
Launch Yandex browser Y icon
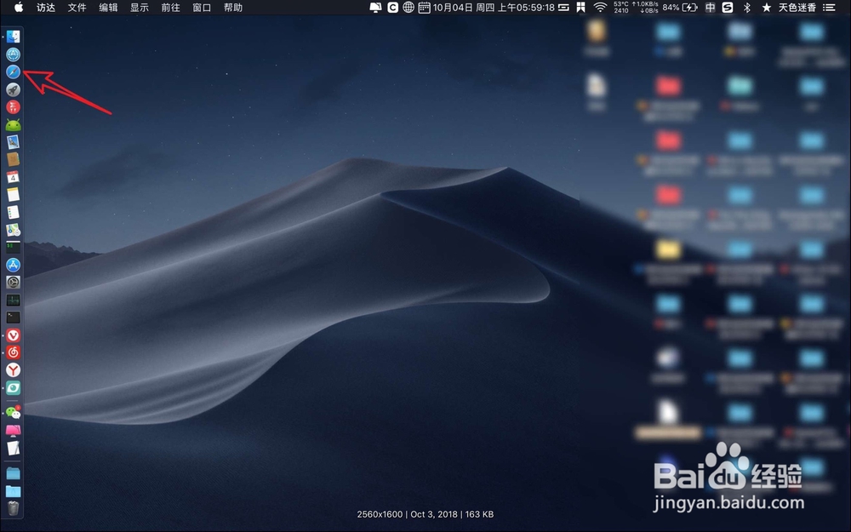pos(13,370)
